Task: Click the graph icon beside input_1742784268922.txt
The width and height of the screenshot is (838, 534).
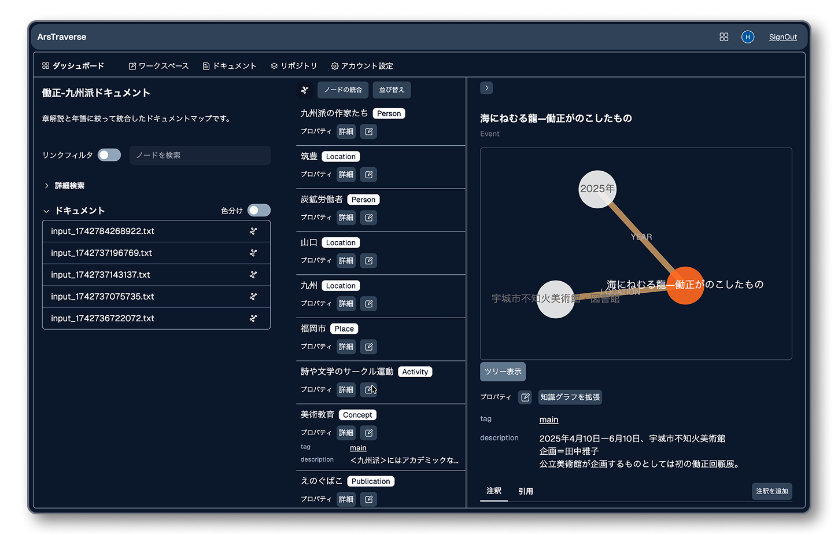Action: 253,231
